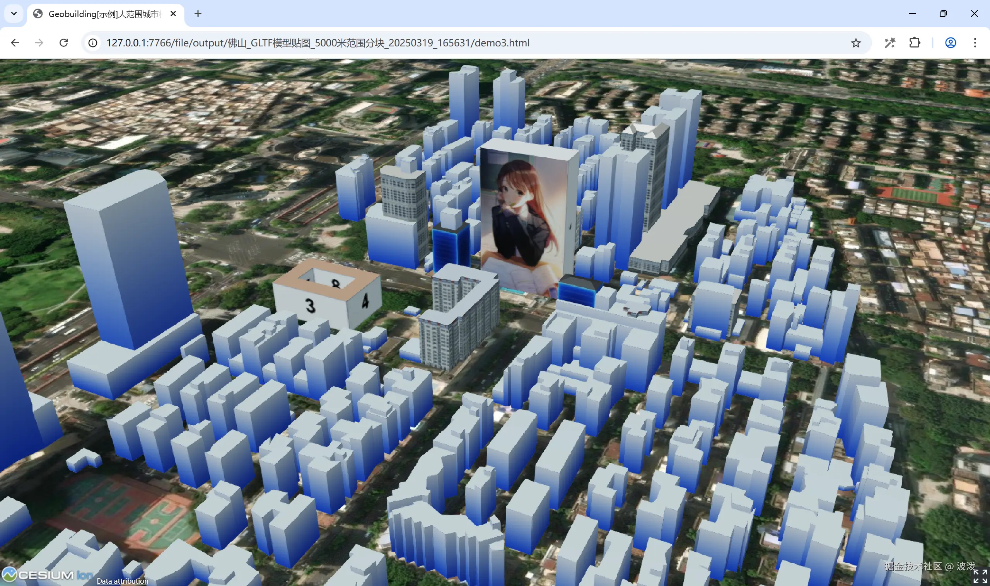
Task: Toggle Cesium fullscreen mode button
Action: point(980,576)
